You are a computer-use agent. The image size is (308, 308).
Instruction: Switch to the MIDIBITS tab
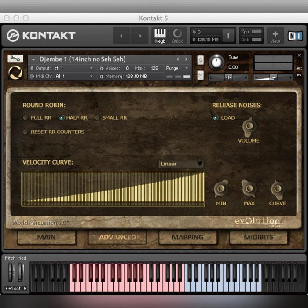258,237
